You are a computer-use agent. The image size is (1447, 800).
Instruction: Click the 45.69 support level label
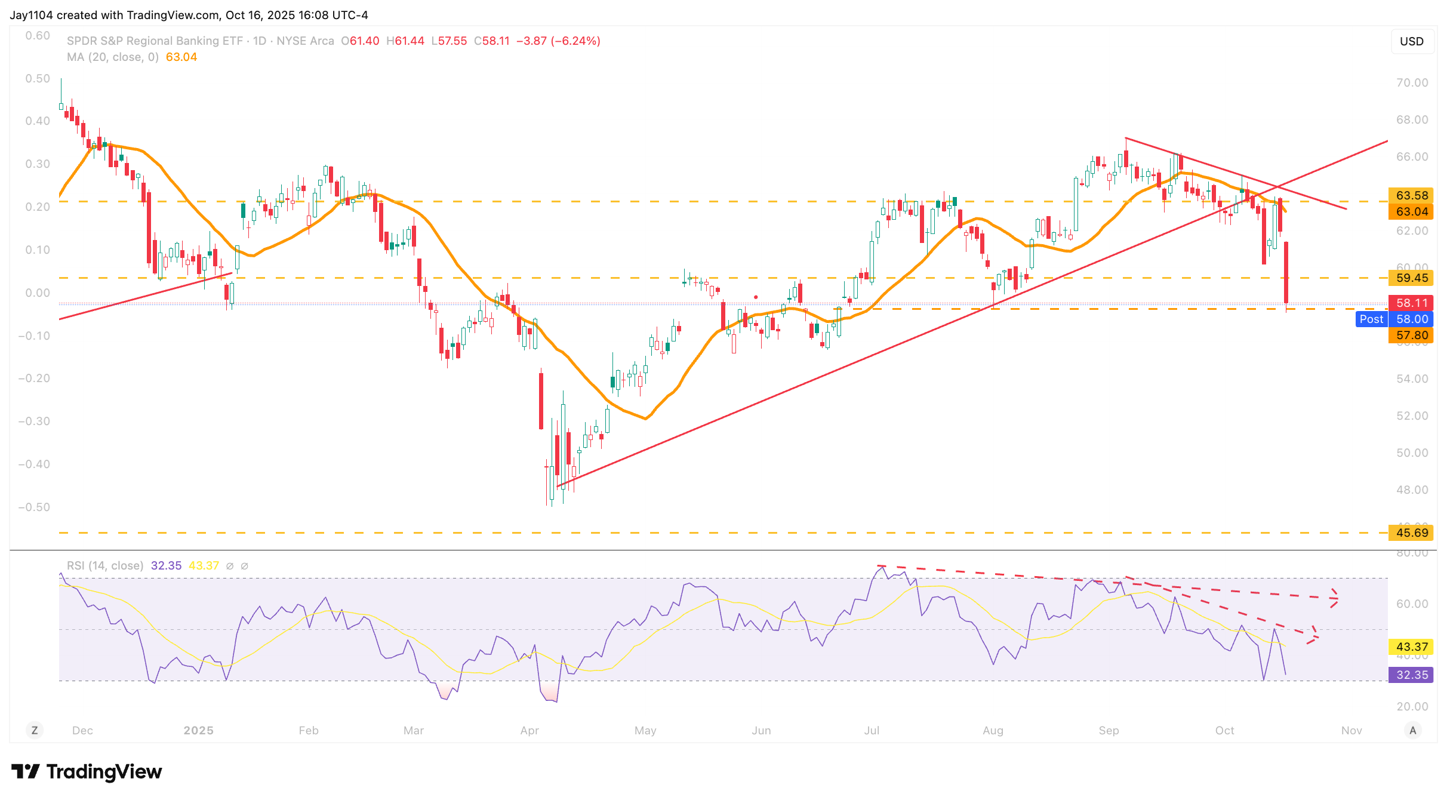click(1411, 533)
